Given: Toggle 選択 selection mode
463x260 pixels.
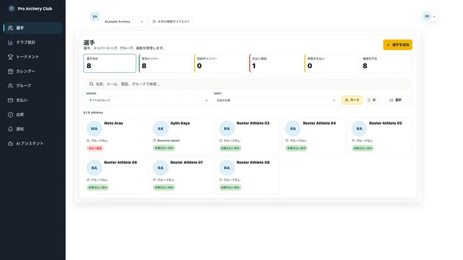Looking at the screenshot, I should click(x=395, y=101).
